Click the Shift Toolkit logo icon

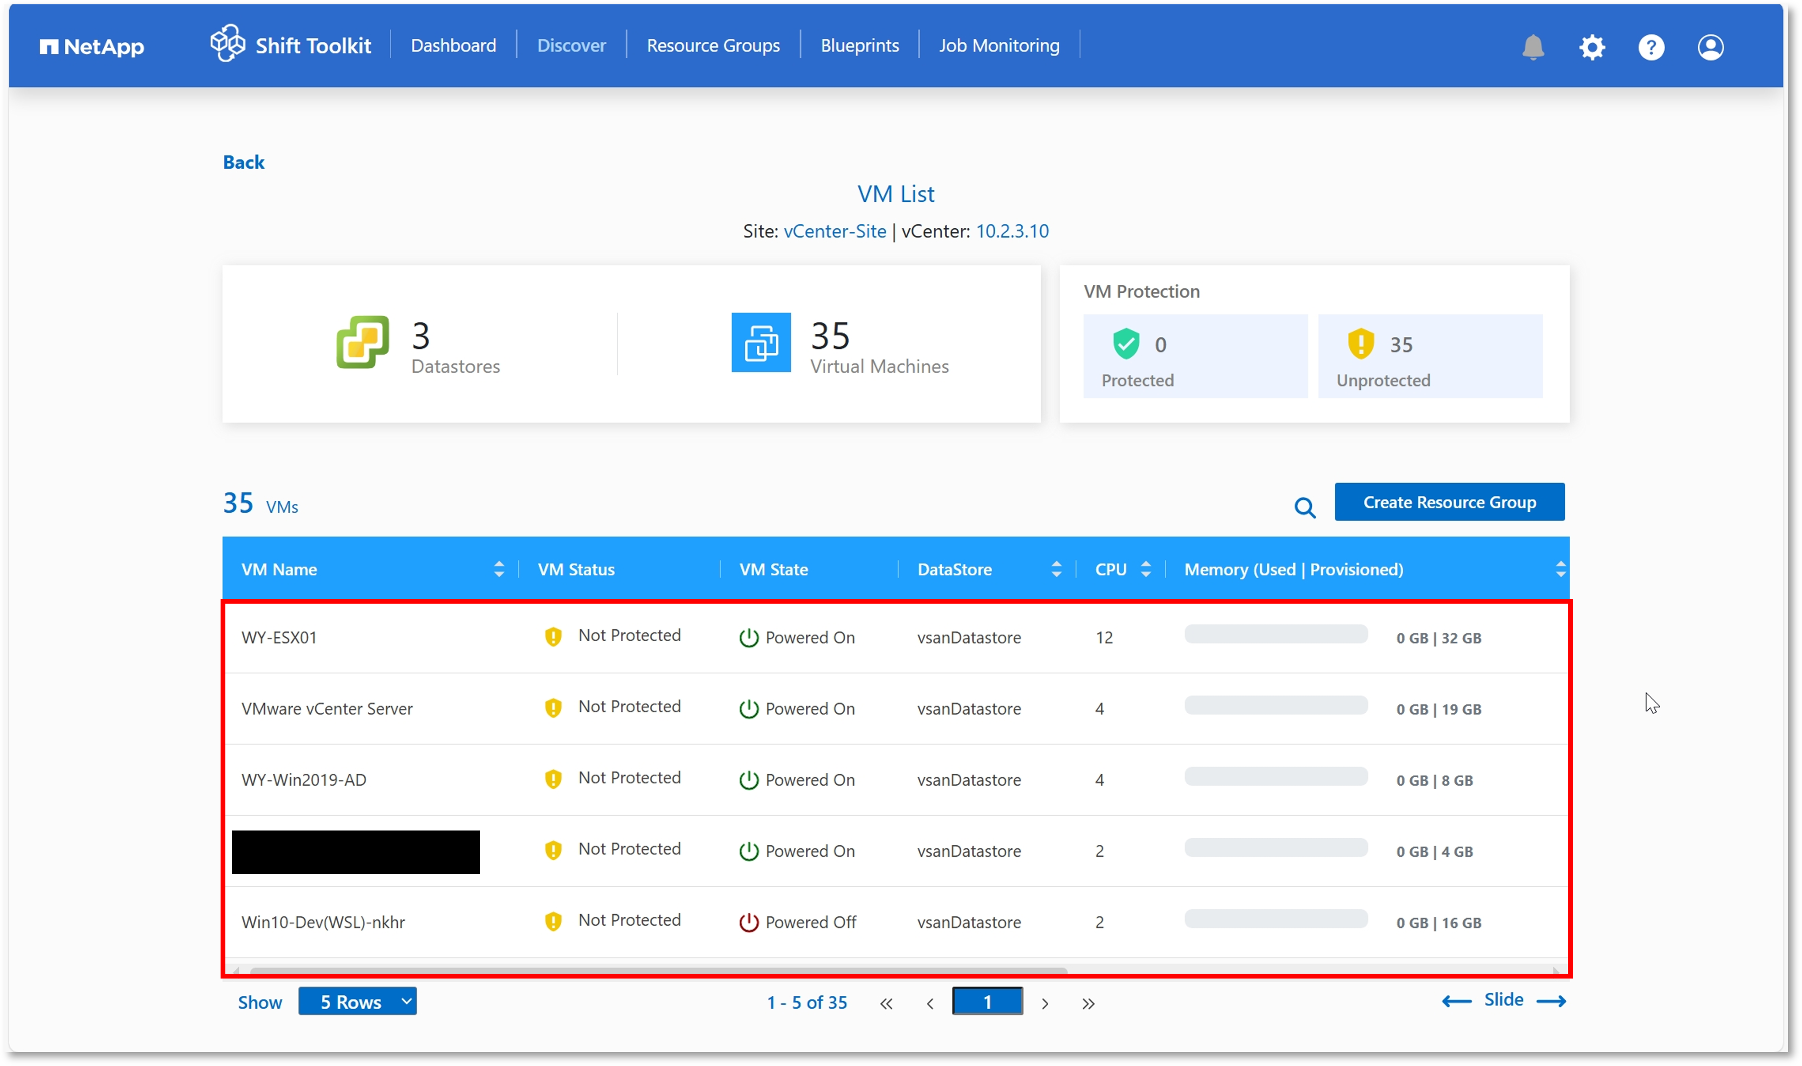(x=227, y=43)
